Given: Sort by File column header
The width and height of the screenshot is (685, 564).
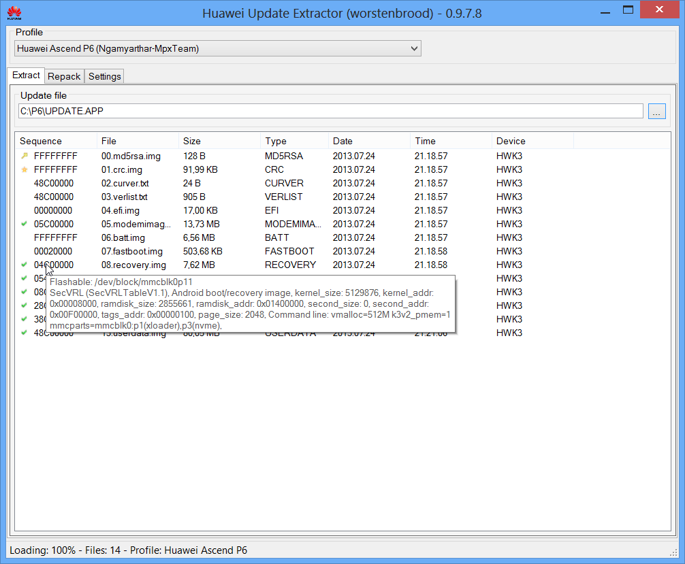Looking at the screenshot, I should tap(138, 141).
